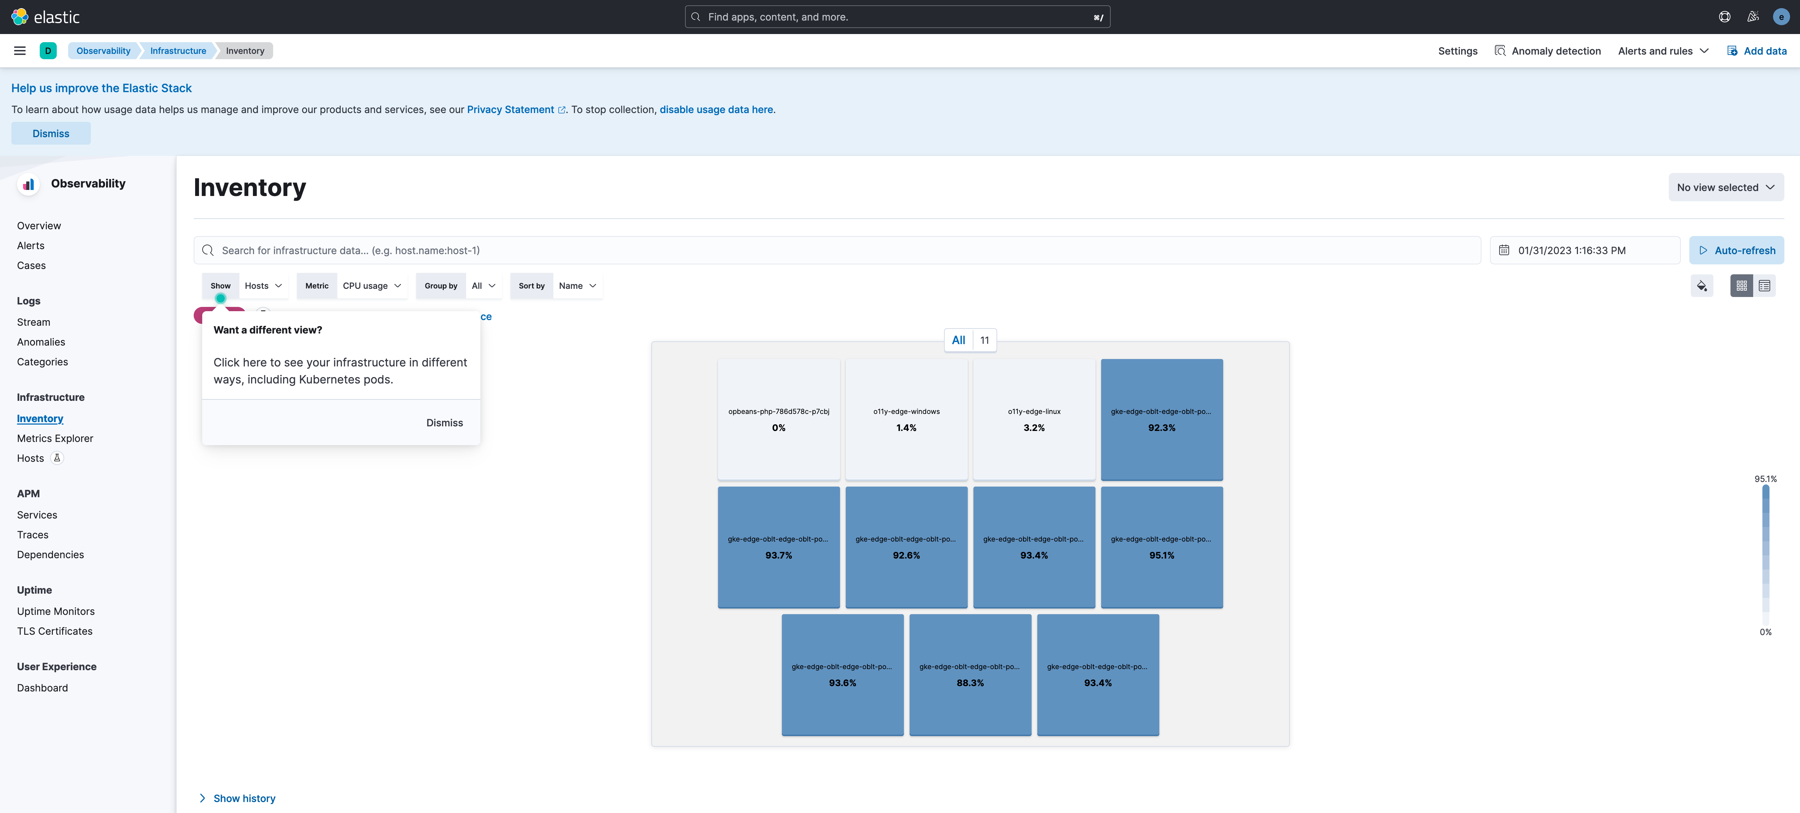The image size is (1800, 813).
Task: Open the Help menu via the life-ring icon
Action: (x=1724, y=16)
